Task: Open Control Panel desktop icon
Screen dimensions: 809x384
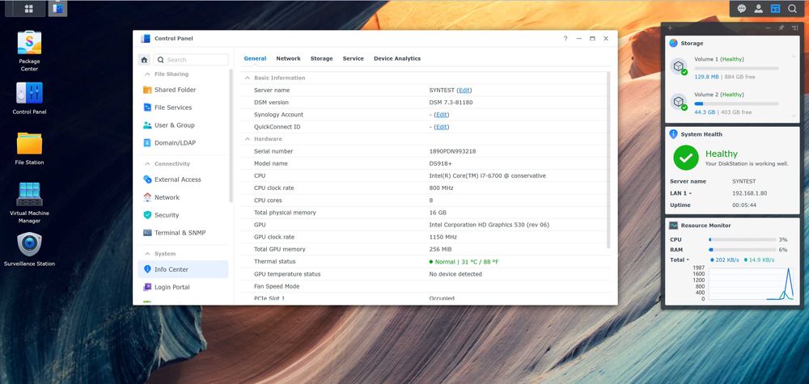Action: click(x=29, y=98)
